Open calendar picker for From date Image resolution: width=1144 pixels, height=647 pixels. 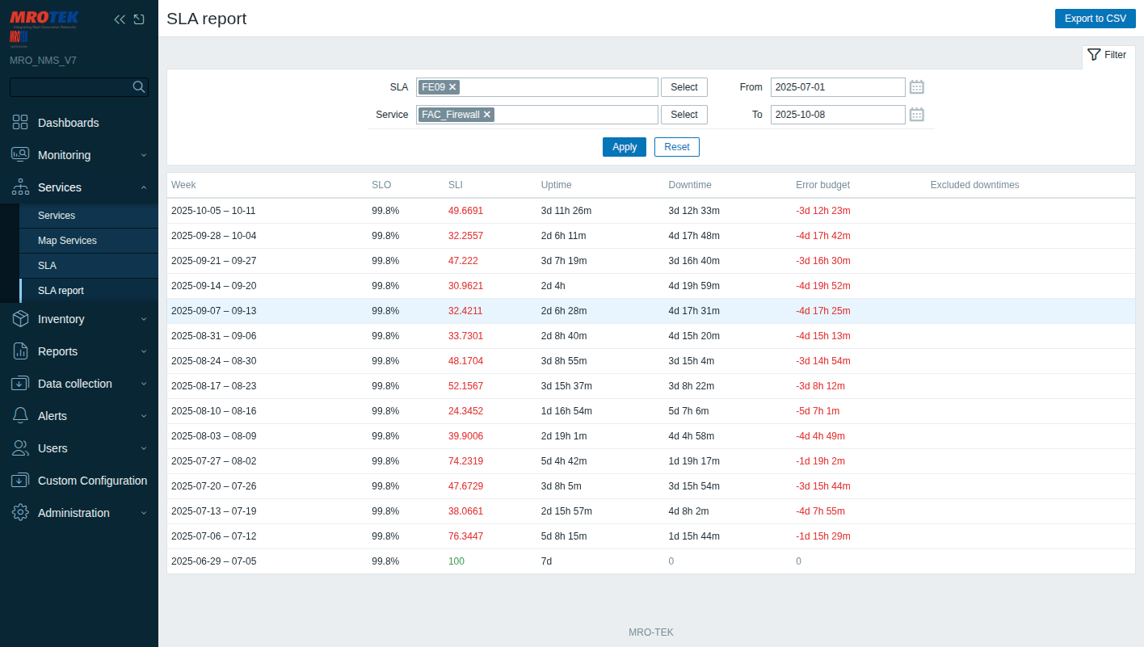pyautogui.click(x=917, y=87)
